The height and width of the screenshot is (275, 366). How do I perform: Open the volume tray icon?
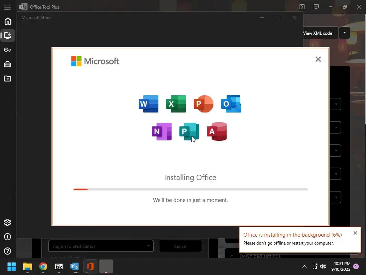click(323, 266)
